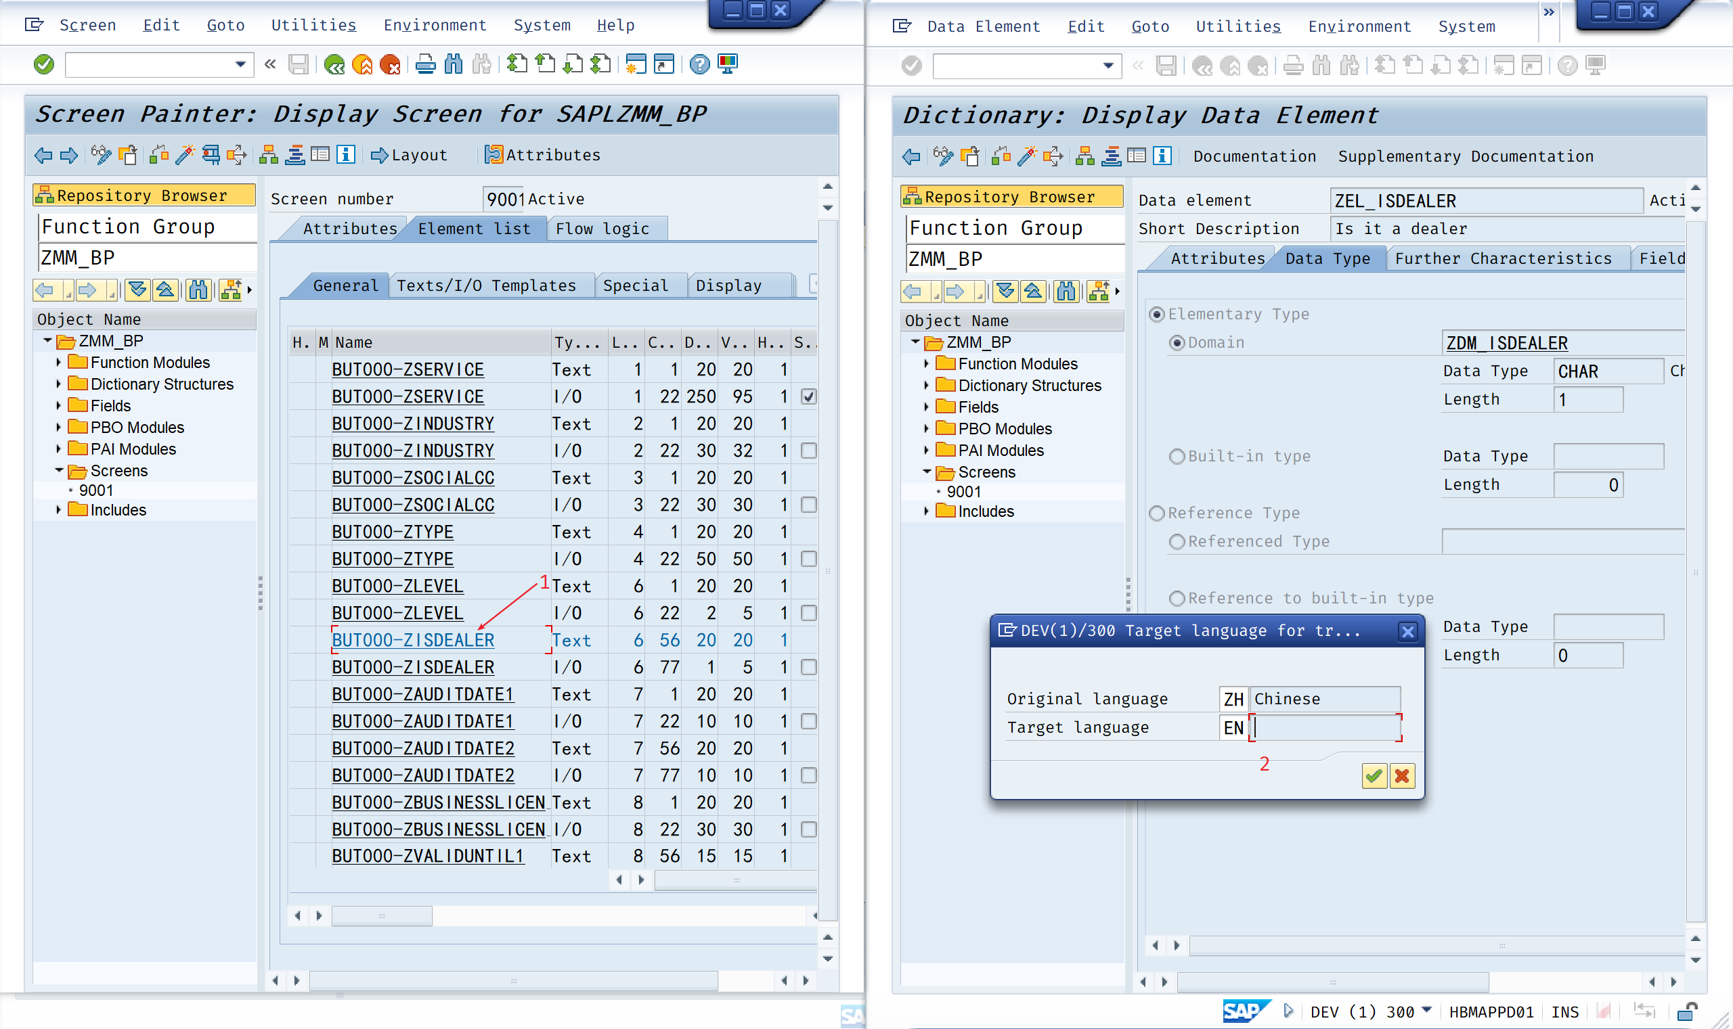Switch to Further Characteristics tab

[1503, 258]
